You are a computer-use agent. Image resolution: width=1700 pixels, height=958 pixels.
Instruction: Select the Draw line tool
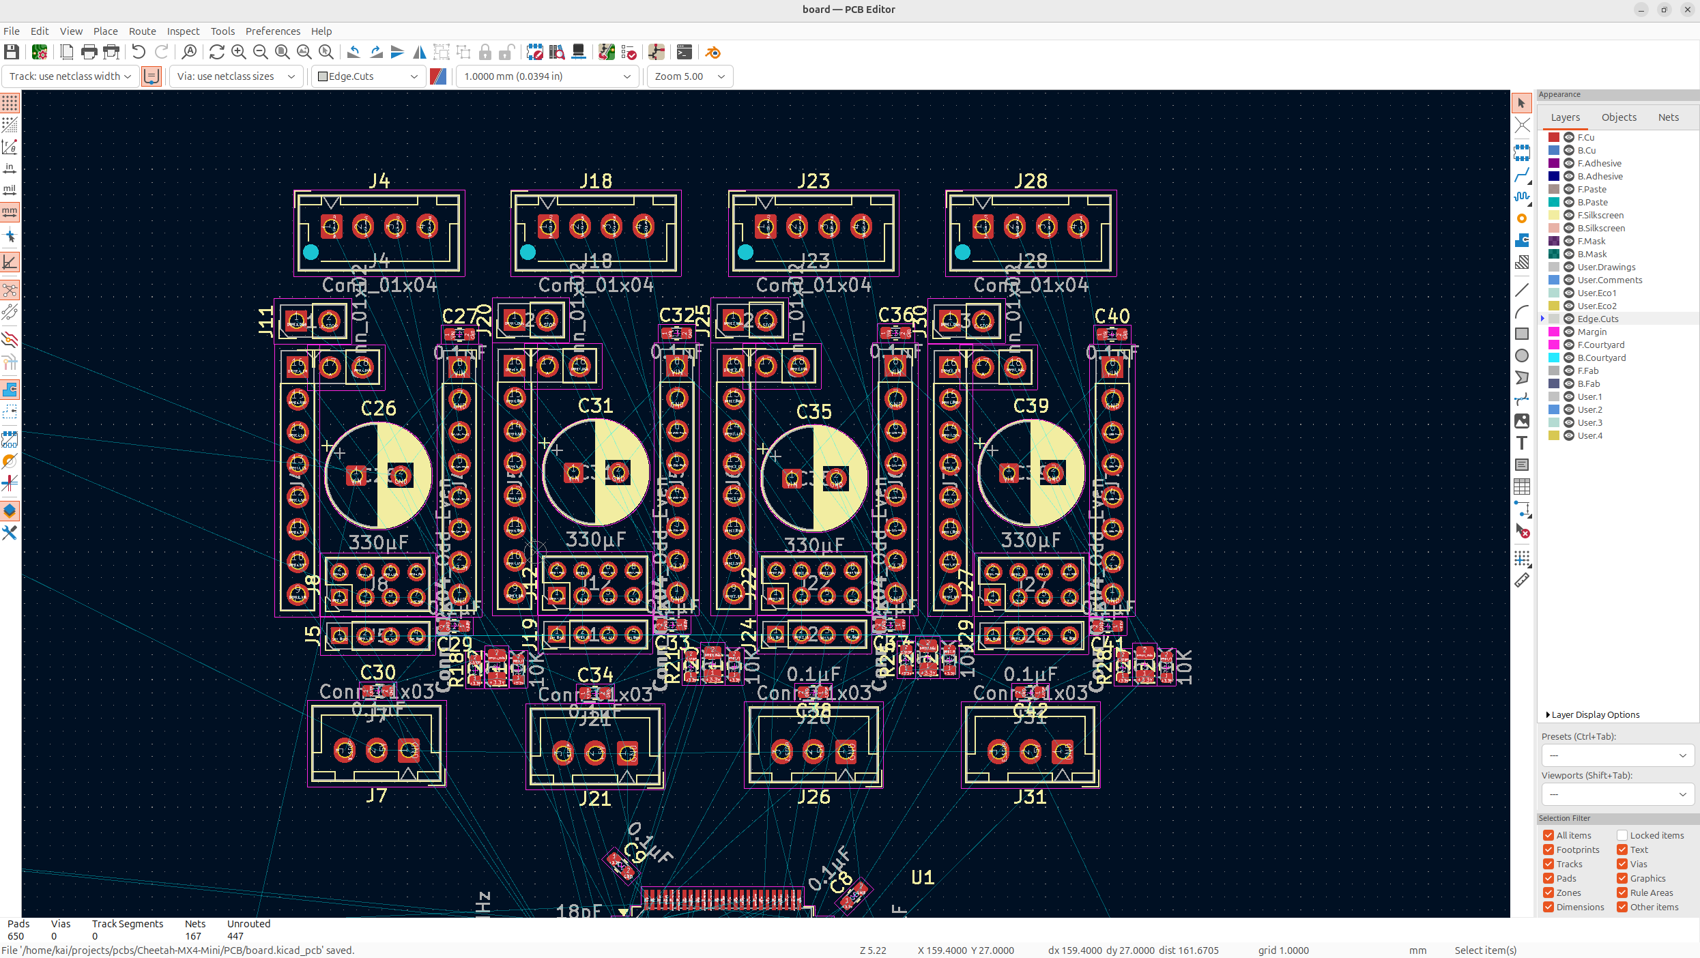pos(1522,290)
